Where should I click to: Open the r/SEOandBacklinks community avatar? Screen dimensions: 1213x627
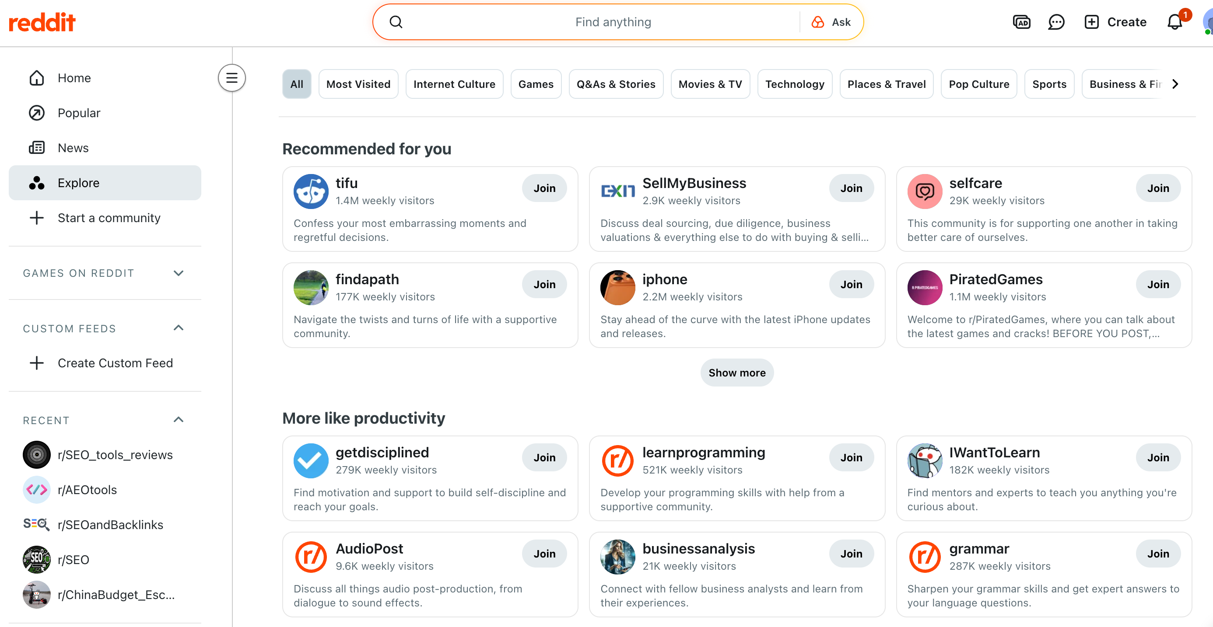(37, 524)
